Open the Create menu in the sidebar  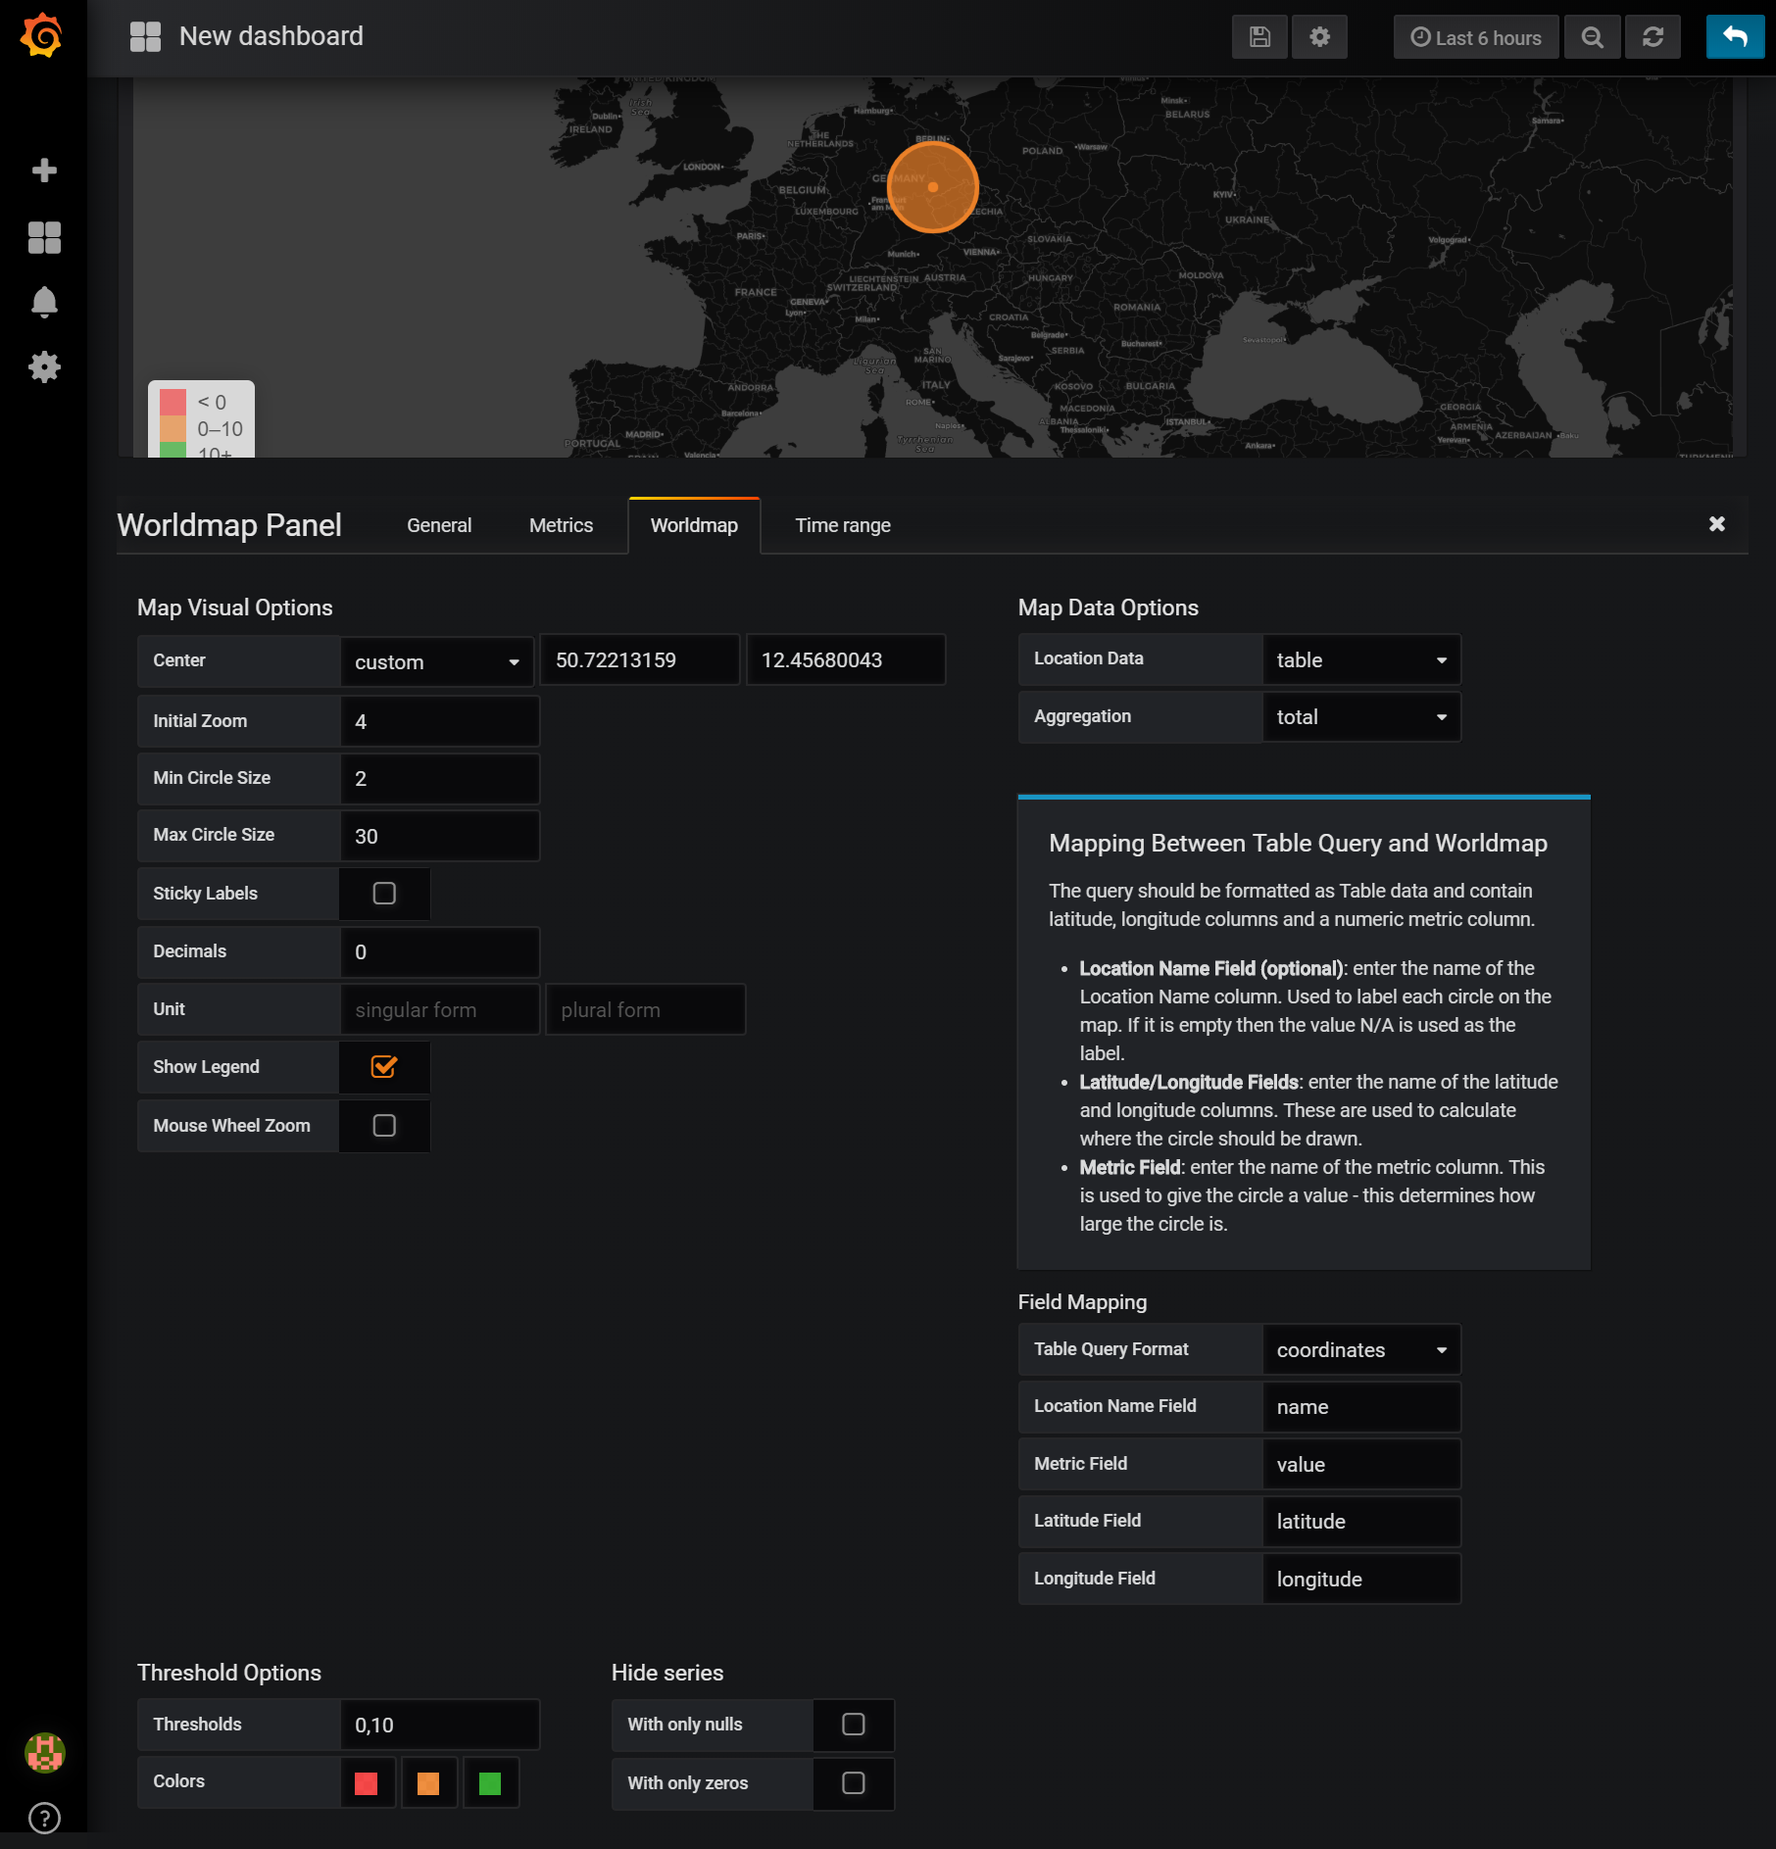click(43, 170)
